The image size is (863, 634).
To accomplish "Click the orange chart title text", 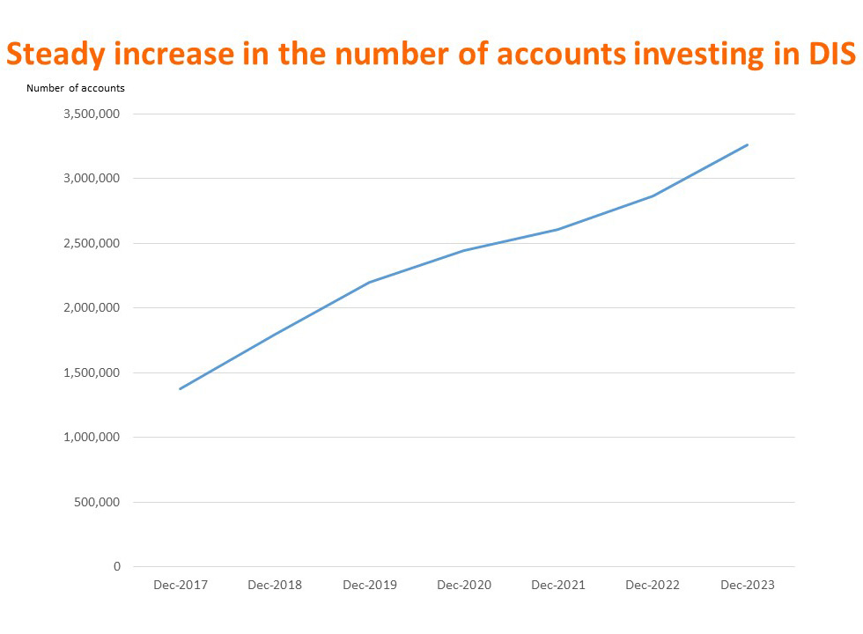I will click(431, 55).
